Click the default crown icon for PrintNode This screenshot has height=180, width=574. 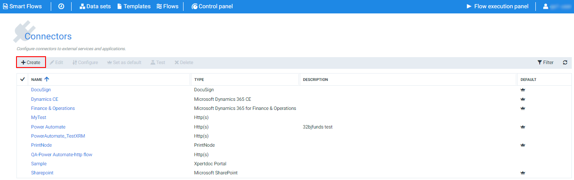523,145
